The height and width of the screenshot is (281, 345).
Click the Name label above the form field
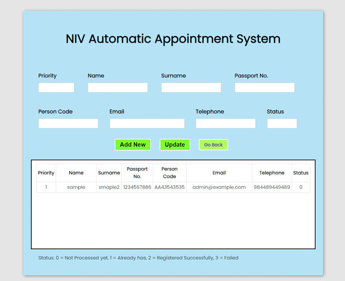tap(96, 76)
